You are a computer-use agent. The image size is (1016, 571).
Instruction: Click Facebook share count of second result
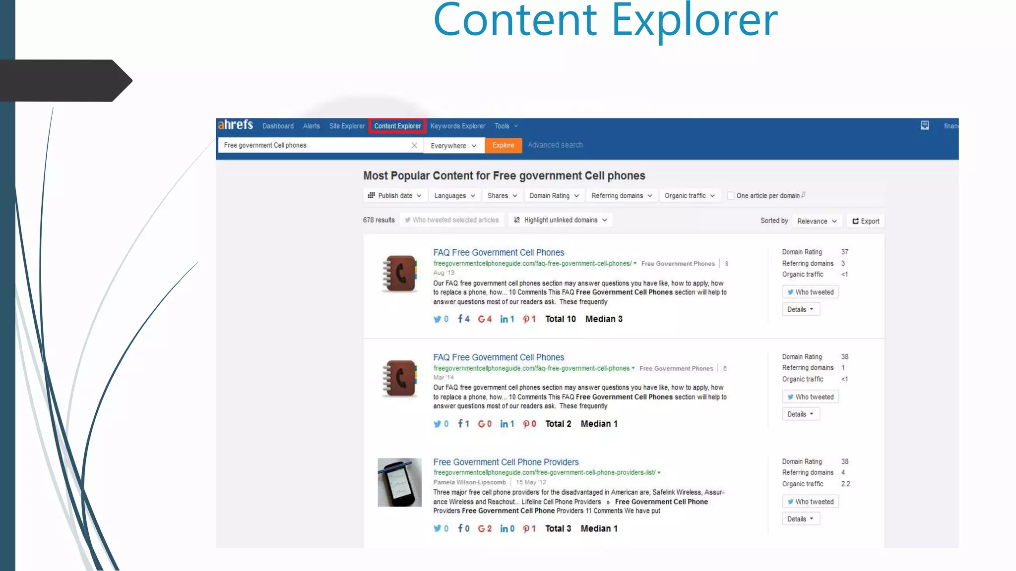pos(463,424)
